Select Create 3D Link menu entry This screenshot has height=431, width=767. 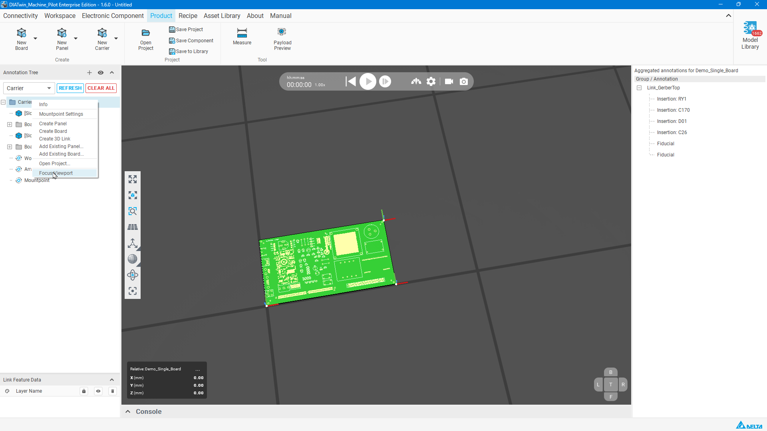tap(65, 139)
